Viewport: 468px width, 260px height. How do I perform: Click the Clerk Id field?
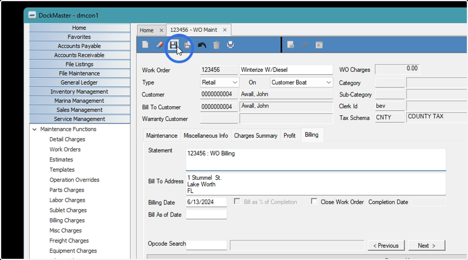coord(390,106)
